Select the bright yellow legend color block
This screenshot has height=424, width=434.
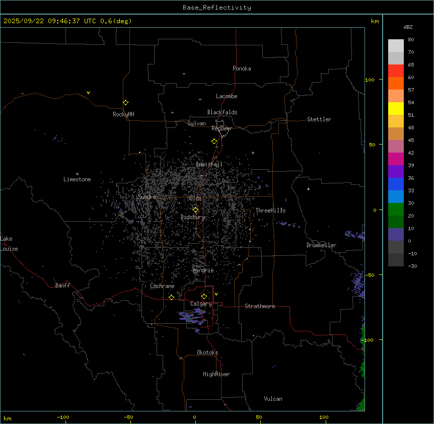396,108
